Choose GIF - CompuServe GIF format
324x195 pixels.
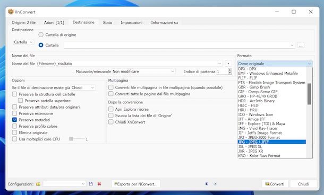(x=272, y=92)
